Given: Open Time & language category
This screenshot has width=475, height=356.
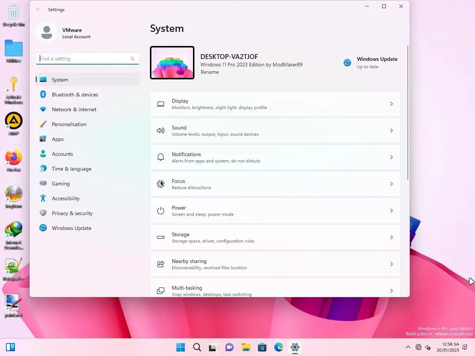Looking at the screenshot, I should pos(88,169).
